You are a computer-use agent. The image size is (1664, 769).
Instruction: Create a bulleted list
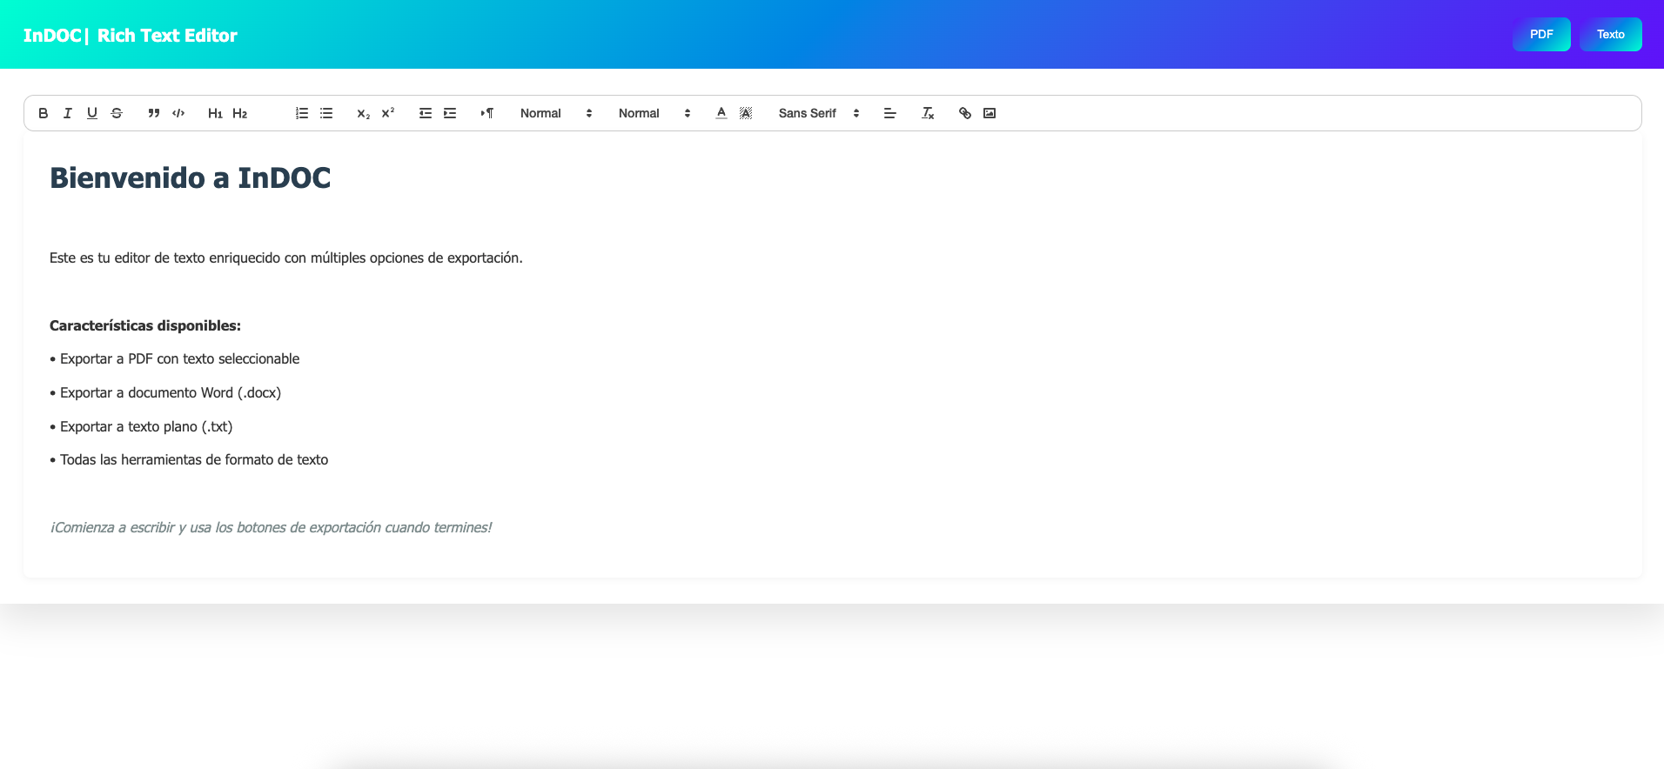pos(326,113)
